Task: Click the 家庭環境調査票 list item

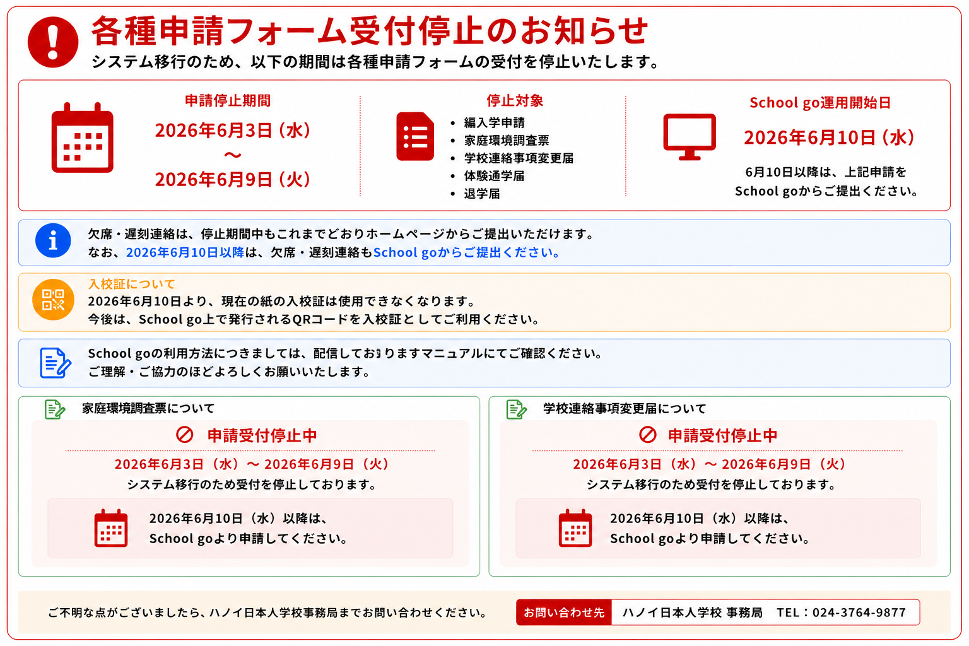Action: point(507,141)
